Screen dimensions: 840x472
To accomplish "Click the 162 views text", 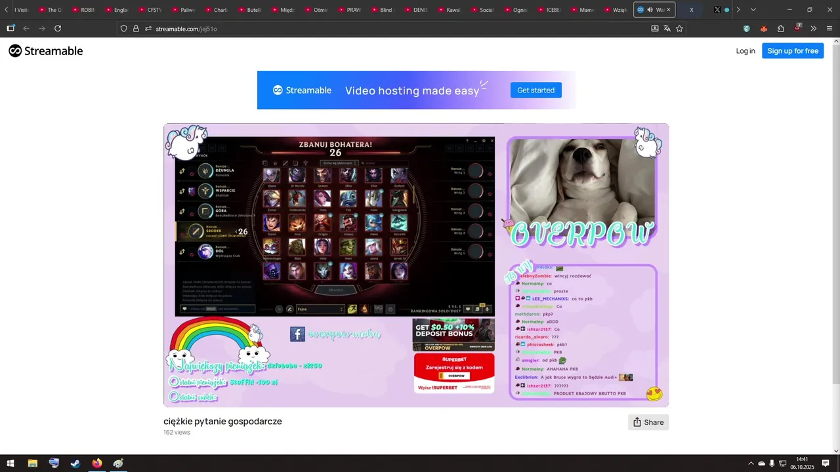I will pyautogui.click(x=177, y=433).
